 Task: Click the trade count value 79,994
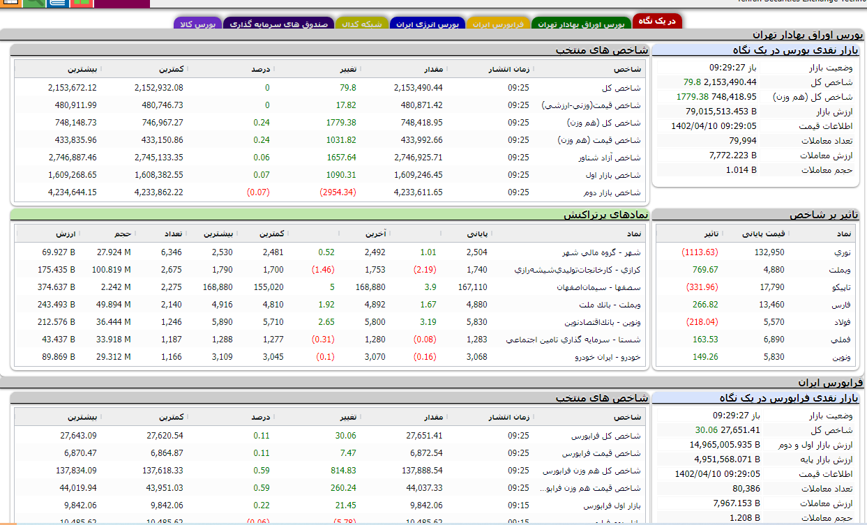(x=743, y=141)
